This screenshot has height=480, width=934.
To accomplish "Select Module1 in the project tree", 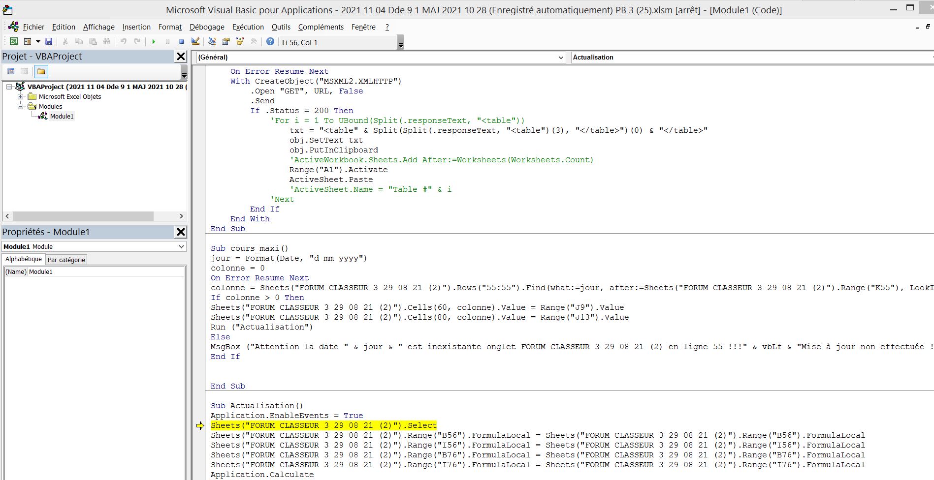I will 62,117.
